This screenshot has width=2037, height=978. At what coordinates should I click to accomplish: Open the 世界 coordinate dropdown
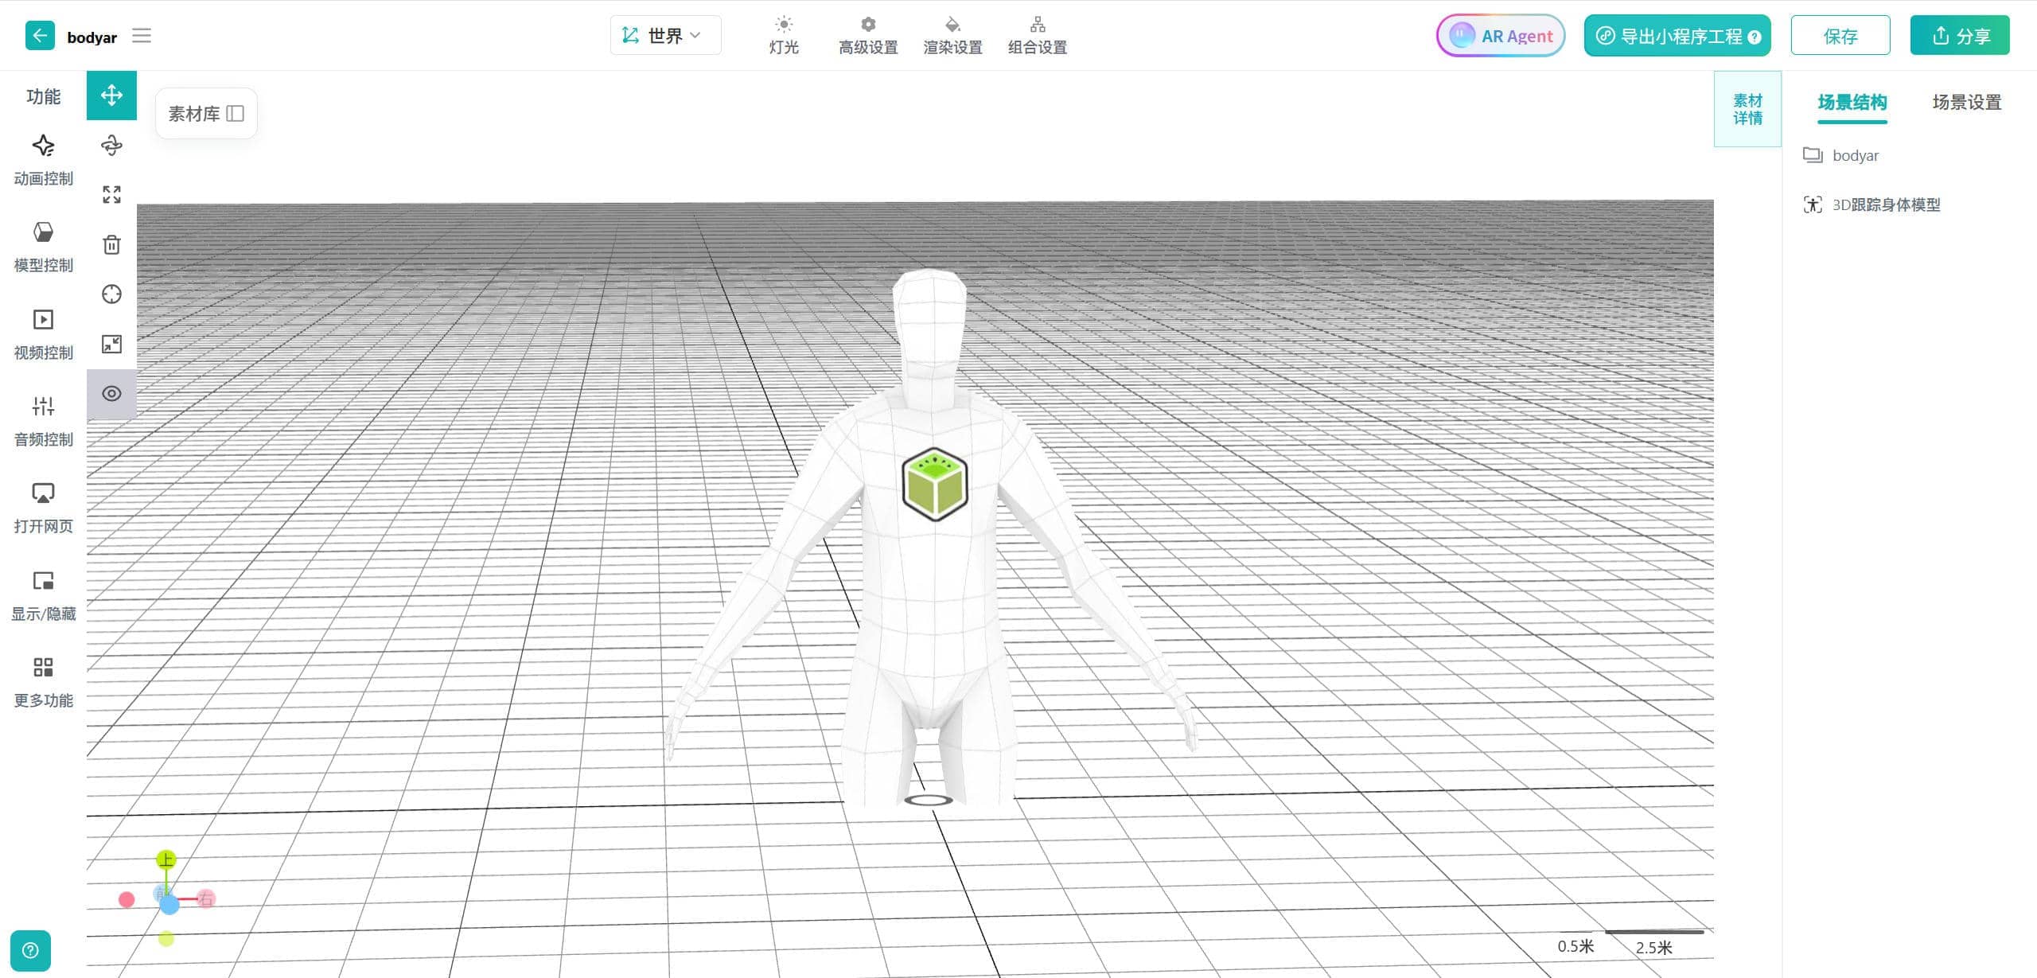(x=665, y=36)
